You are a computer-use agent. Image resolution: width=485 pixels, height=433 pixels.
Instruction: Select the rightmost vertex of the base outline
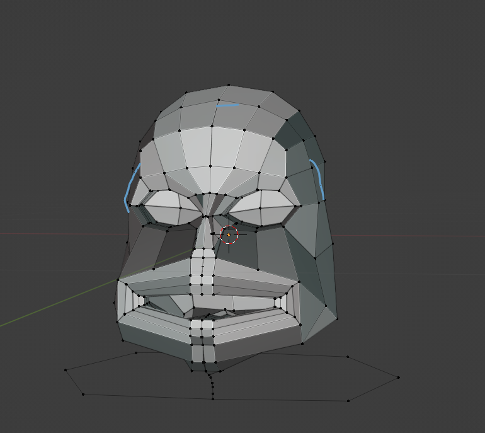coord(398,378)
